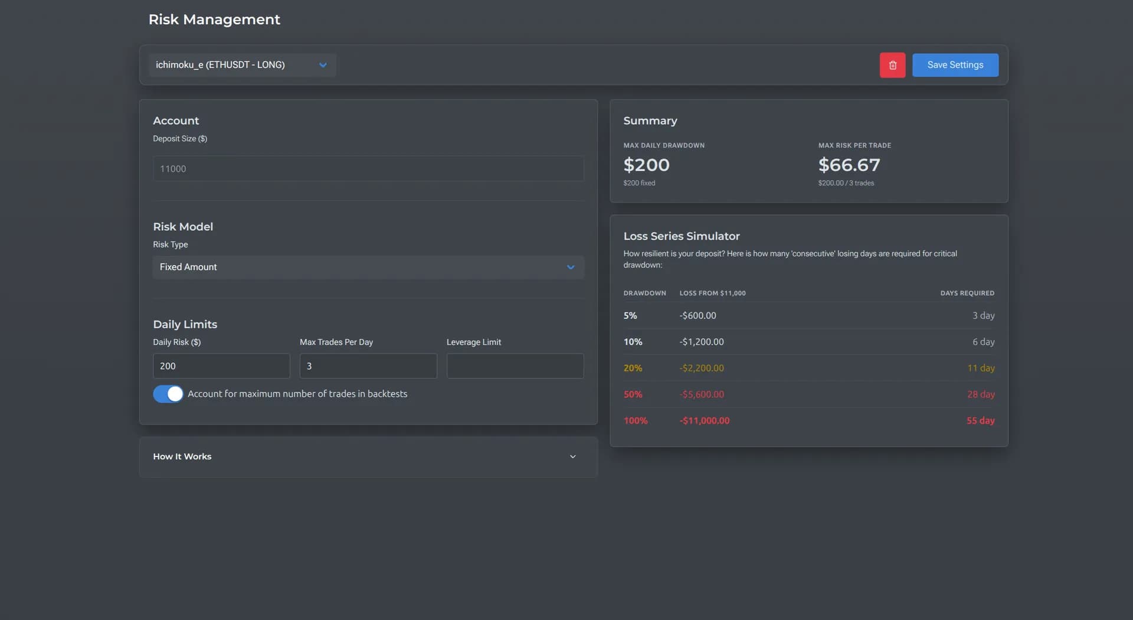Screen dimensions: 1133x620
Task: Click the 28 day value
Action: coord(981,394)
